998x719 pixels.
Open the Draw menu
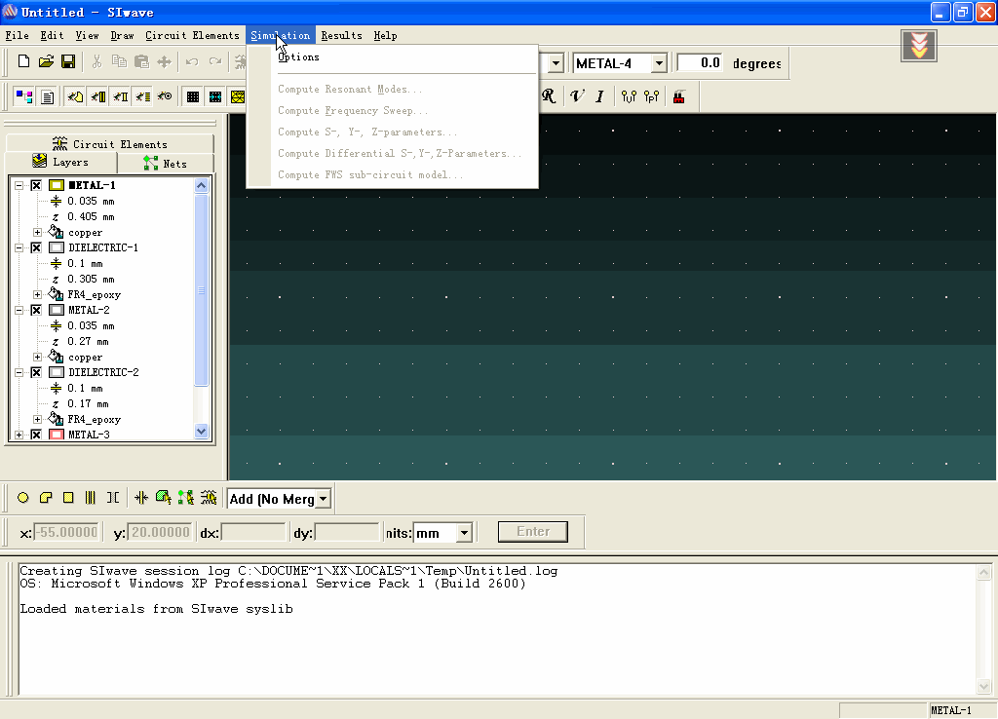[122, 36]
